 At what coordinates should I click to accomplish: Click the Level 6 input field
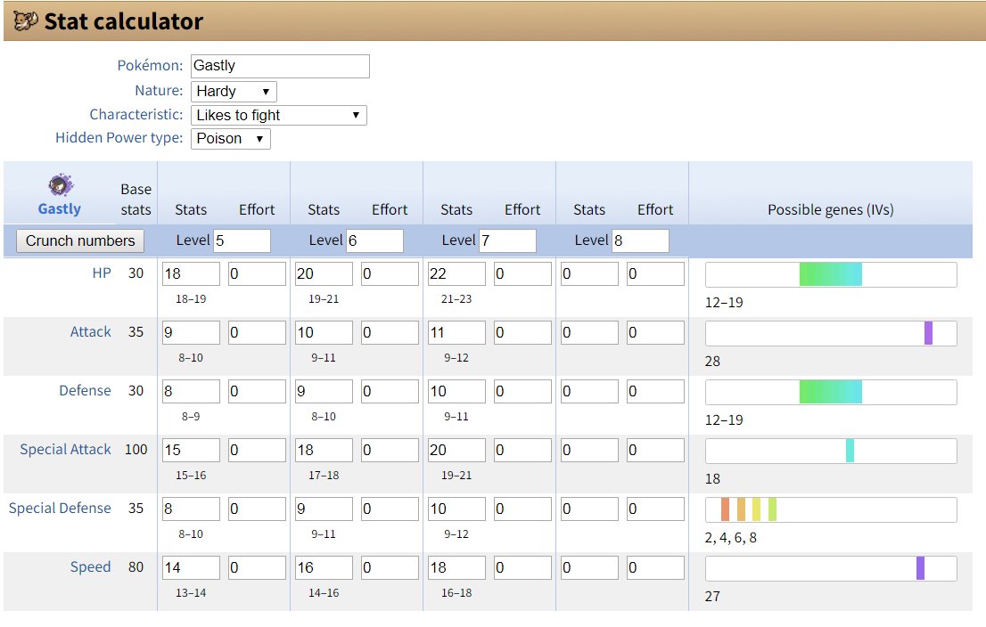[374, 240]
